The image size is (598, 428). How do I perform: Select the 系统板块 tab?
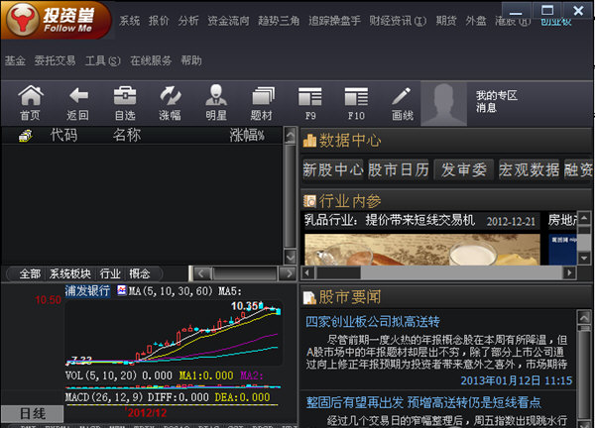pyautogui.click(x=70, y=273)
